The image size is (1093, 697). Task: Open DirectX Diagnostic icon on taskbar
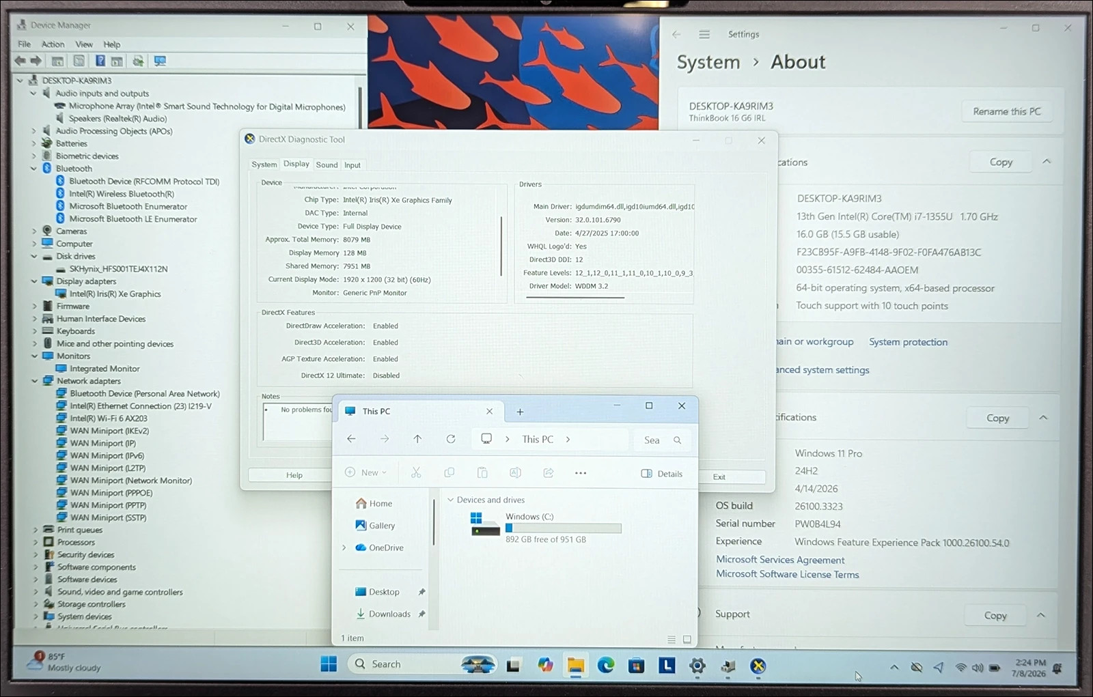[x=758, y=666]
